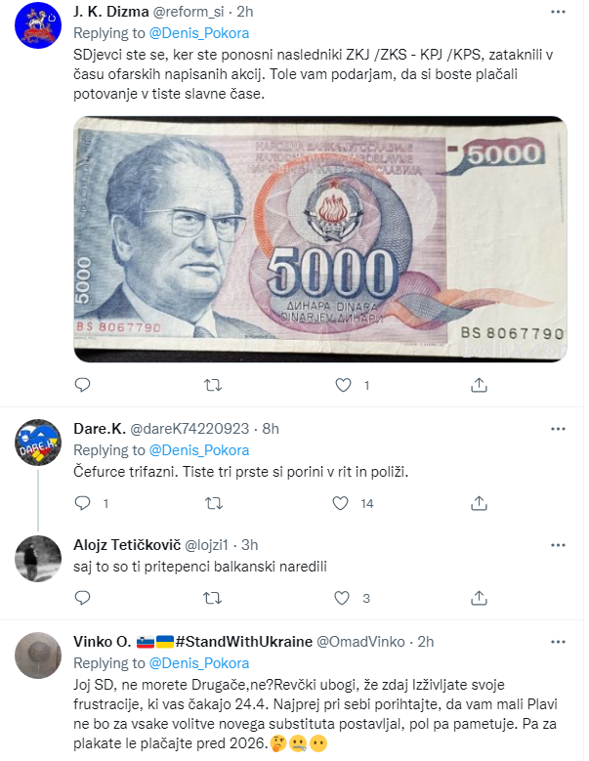This screenshot has width=589, height=761.
Task: Like Dare.K.'s tweet with 14 likes
Action: pyautogui.click(x=340, y=503)
